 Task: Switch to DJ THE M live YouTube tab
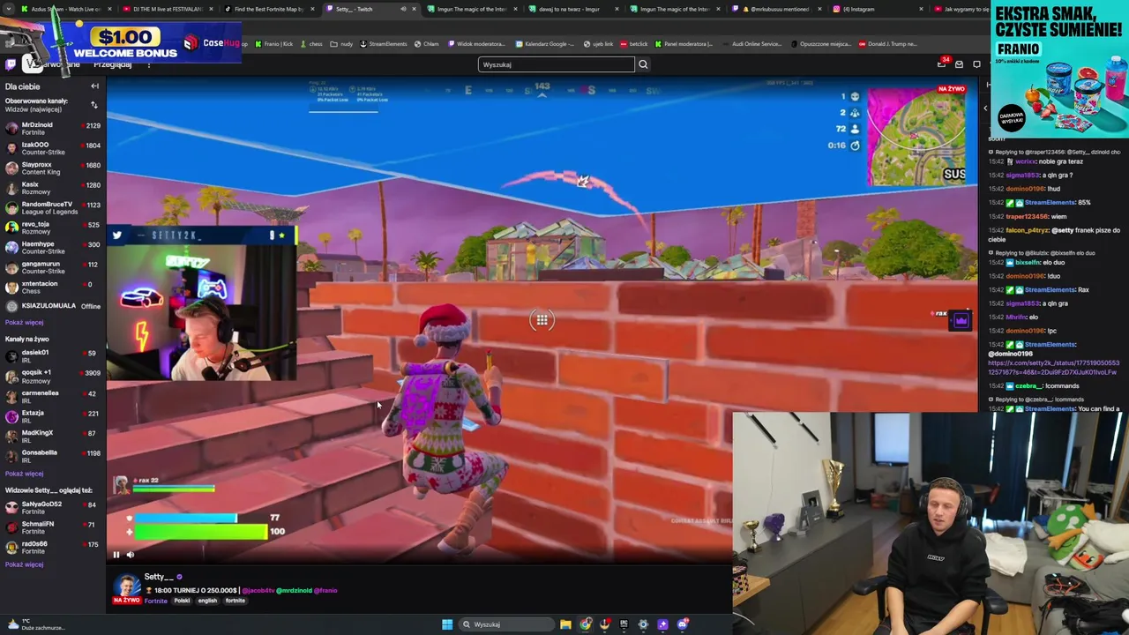pyautogui.click(x=168, y=9)
